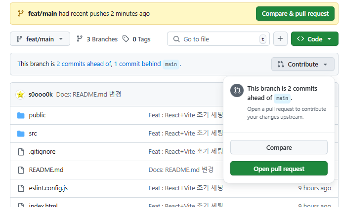This screenshot has height=207, width=340.
Task: Open the README.md file
Action: (46, 170)
